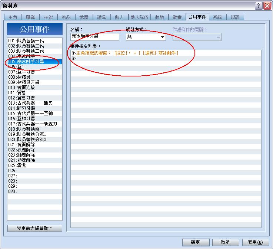The image size is (273, 249).
Task: Select the 公用事件 tab
Action: tap(197, 17)
